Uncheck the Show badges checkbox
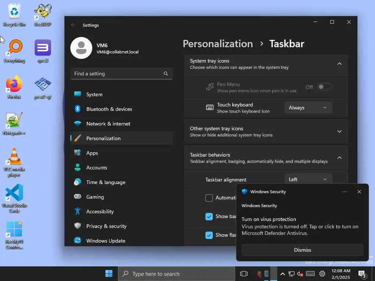The image size is (375, 281). click(x=209, y=217)
